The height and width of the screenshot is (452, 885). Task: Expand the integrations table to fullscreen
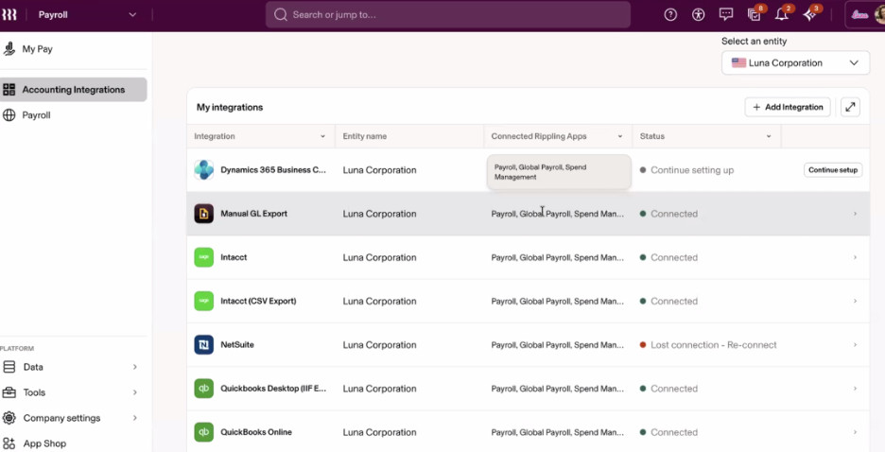point(850,107)
